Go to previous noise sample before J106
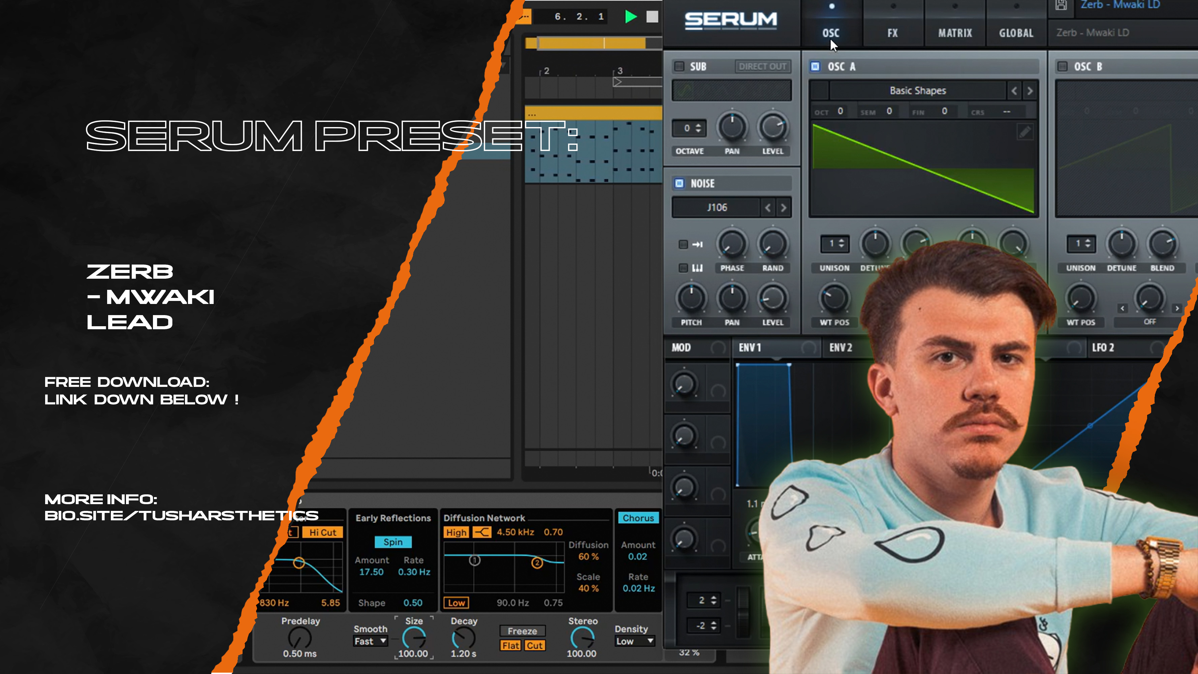 tap(768, 208)
